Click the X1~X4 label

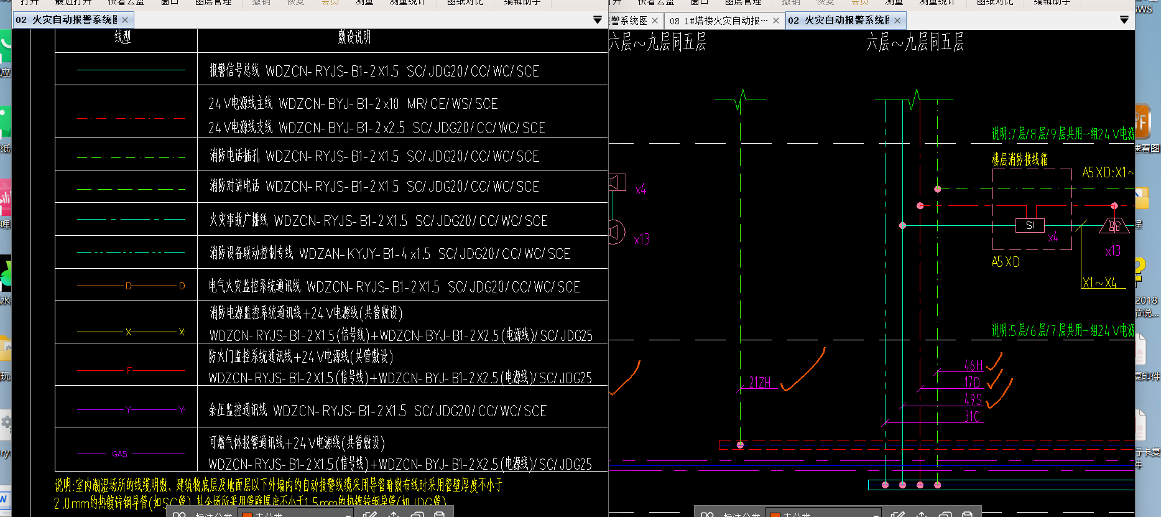(x=1099, y=282)
